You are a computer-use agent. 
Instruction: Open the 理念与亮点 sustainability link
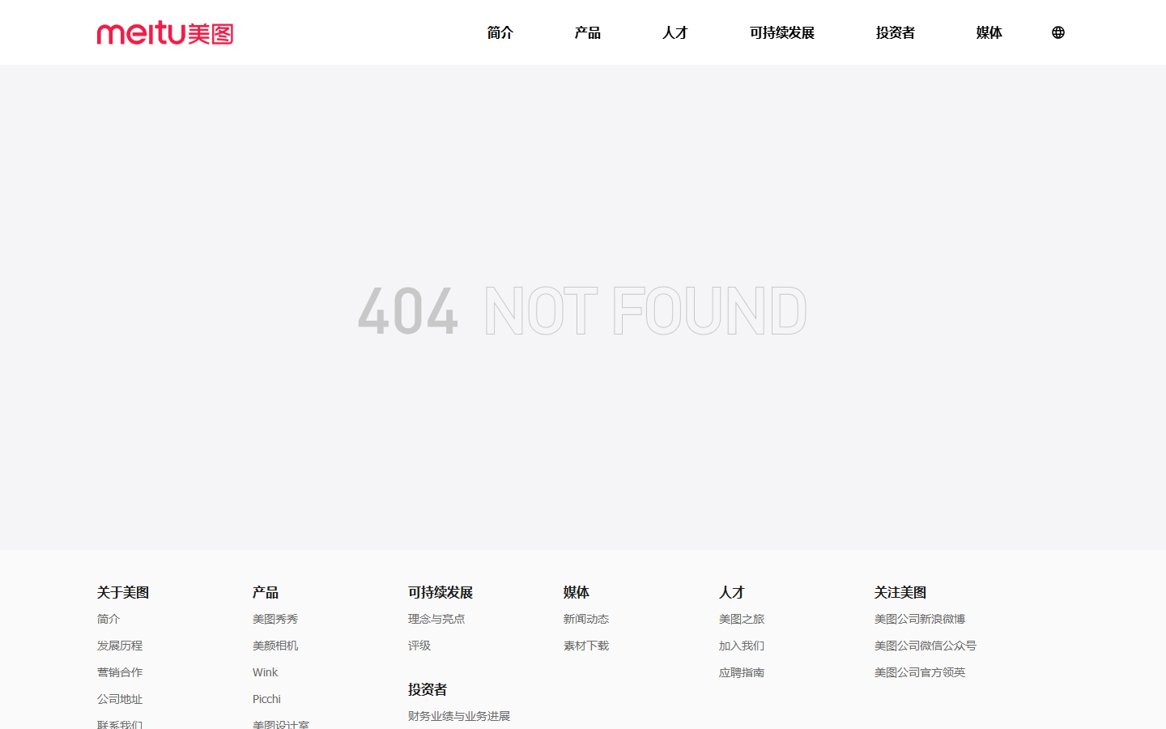tap(436, 619)
